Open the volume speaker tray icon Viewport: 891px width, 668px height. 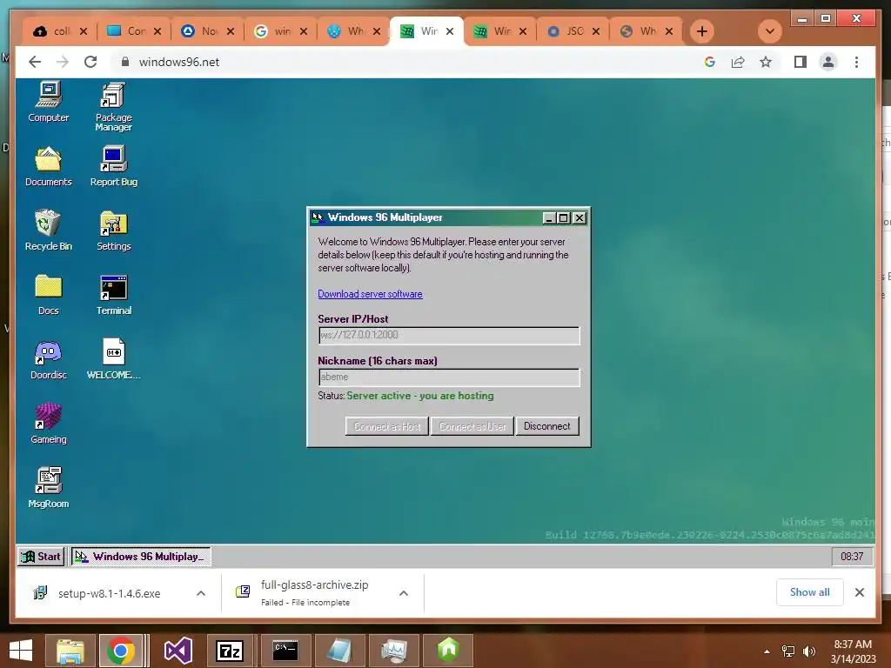coord(809,651)
